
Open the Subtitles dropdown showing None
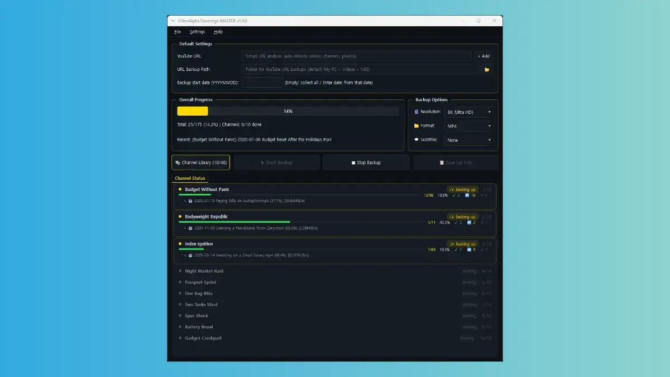(468, 140)
